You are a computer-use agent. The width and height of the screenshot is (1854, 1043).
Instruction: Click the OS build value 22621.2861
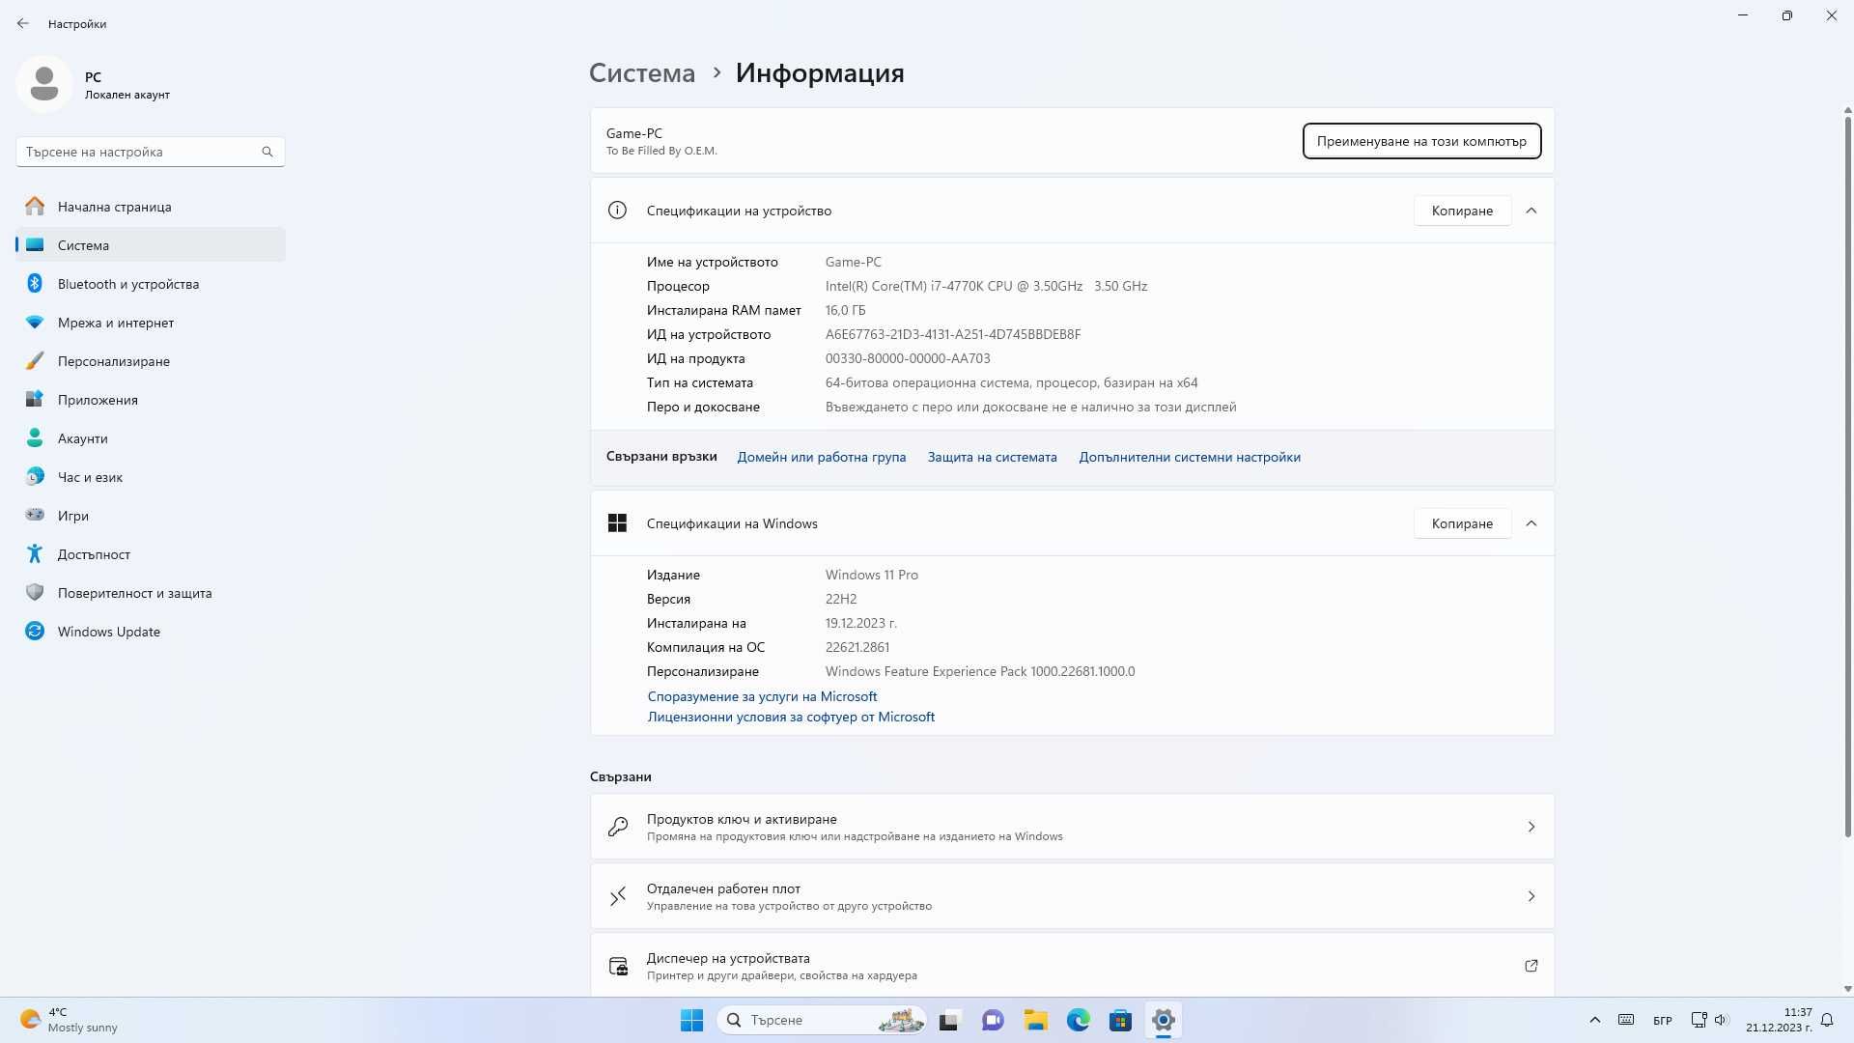857,647
